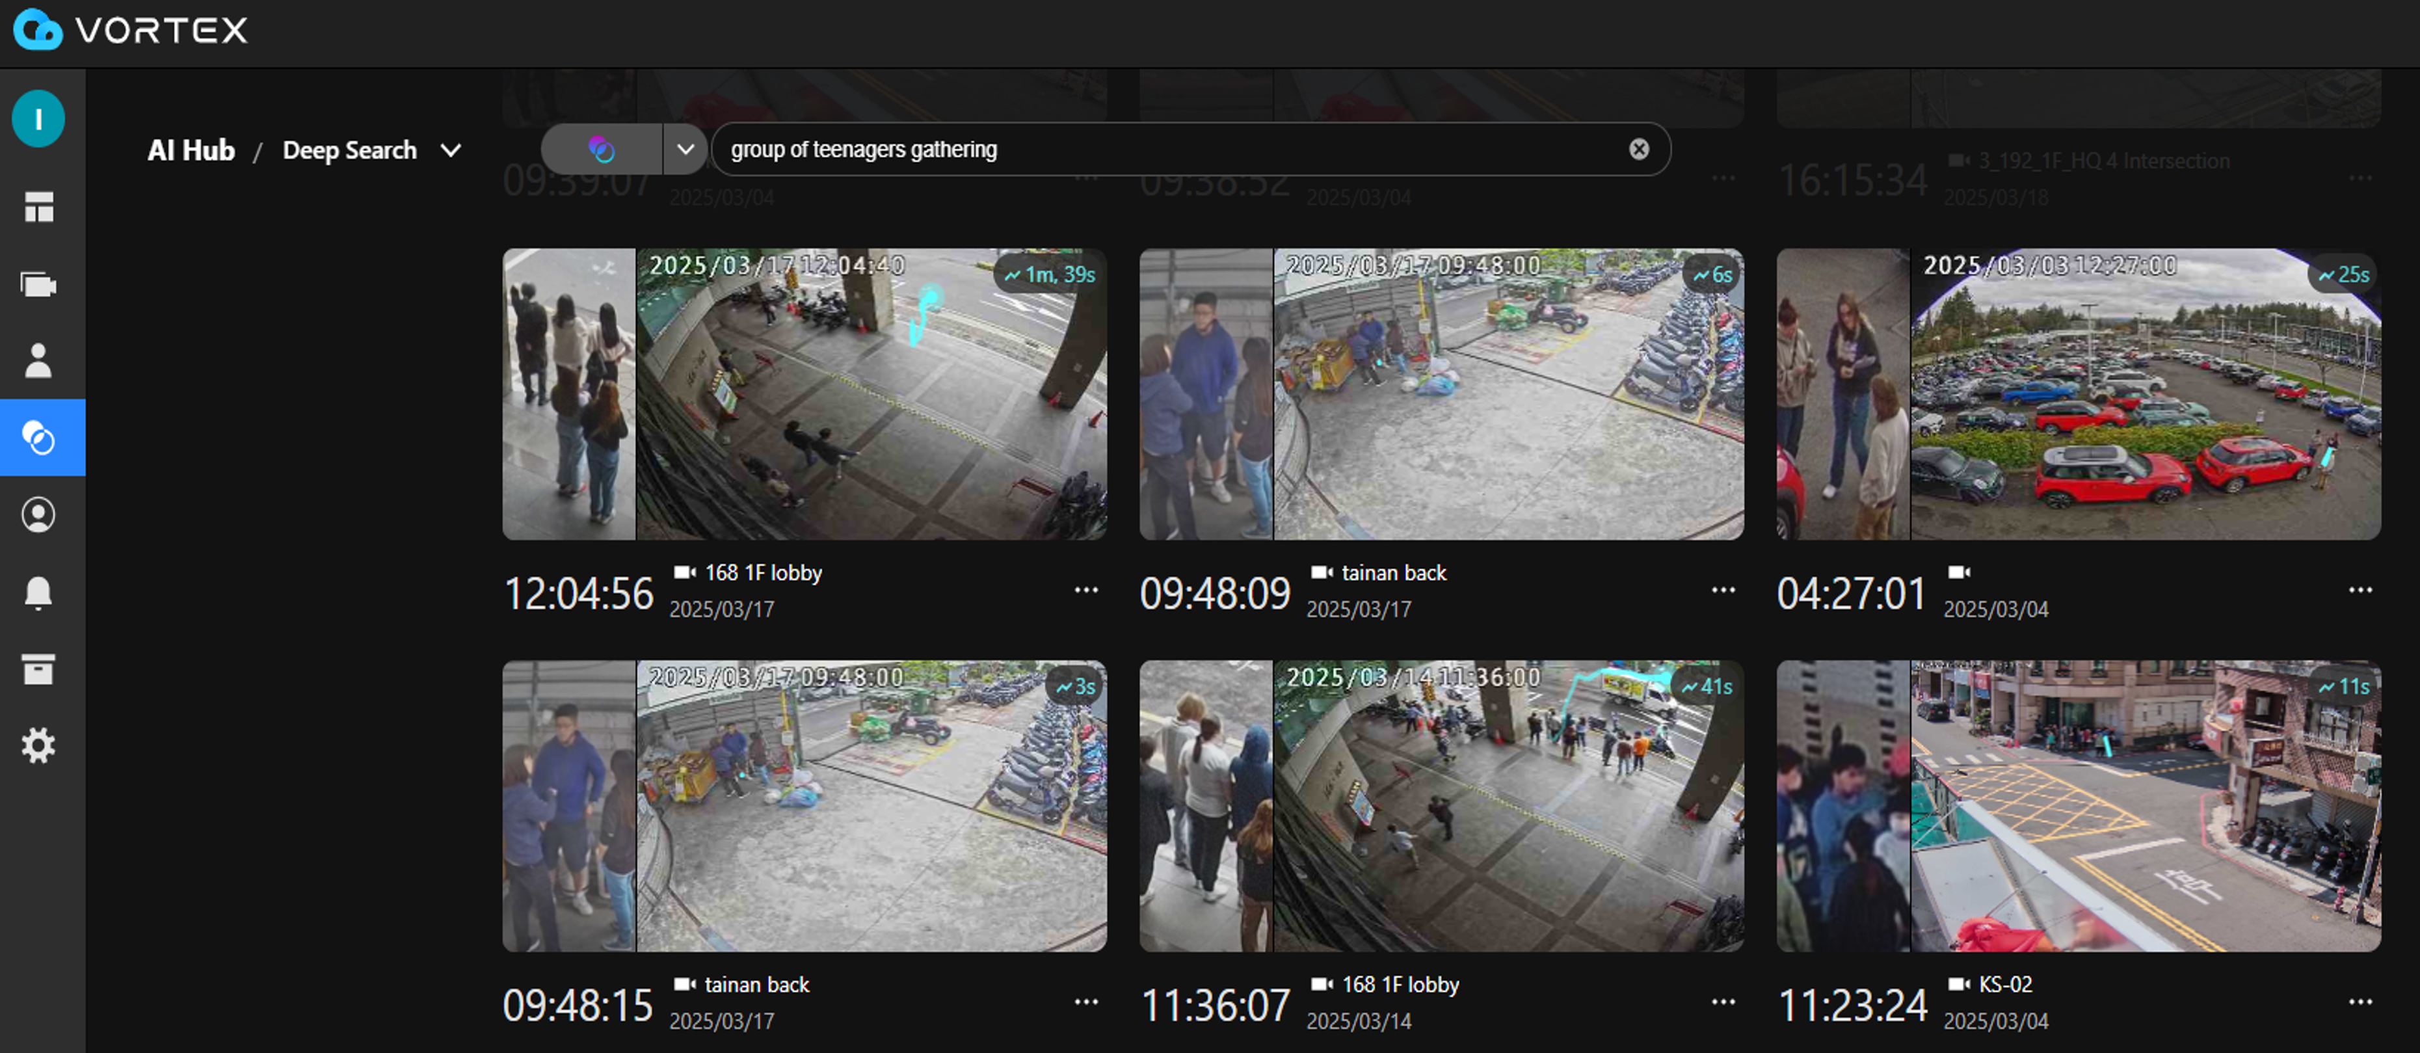Expand the Deep Search dropdown chevron

pyautogui.click(x=451, y=150)
